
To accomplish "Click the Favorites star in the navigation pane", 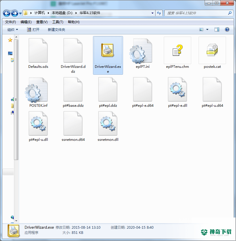I will click(x=10, y=40).
